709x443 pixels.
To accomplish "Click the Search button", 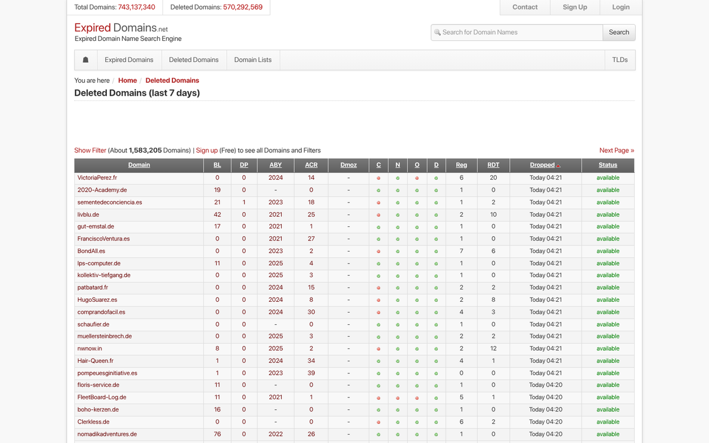I will pos(619,32).
